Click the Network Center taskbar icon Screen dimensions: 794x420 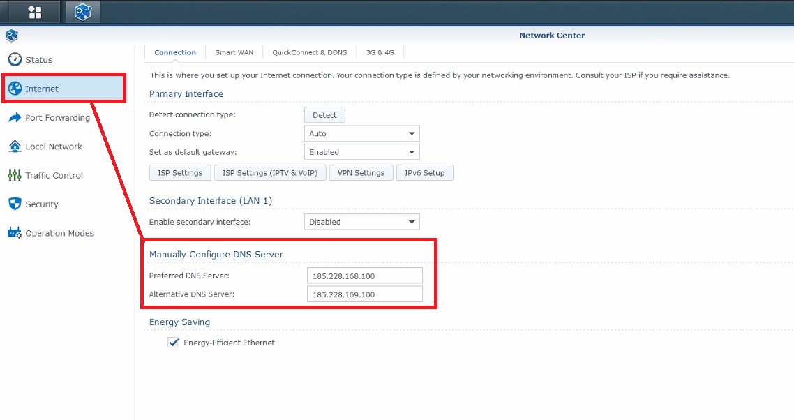coord(83,12)
